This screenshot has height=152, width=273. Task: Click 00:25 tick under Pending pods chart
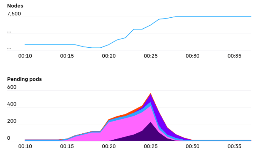tap(150, 146)
